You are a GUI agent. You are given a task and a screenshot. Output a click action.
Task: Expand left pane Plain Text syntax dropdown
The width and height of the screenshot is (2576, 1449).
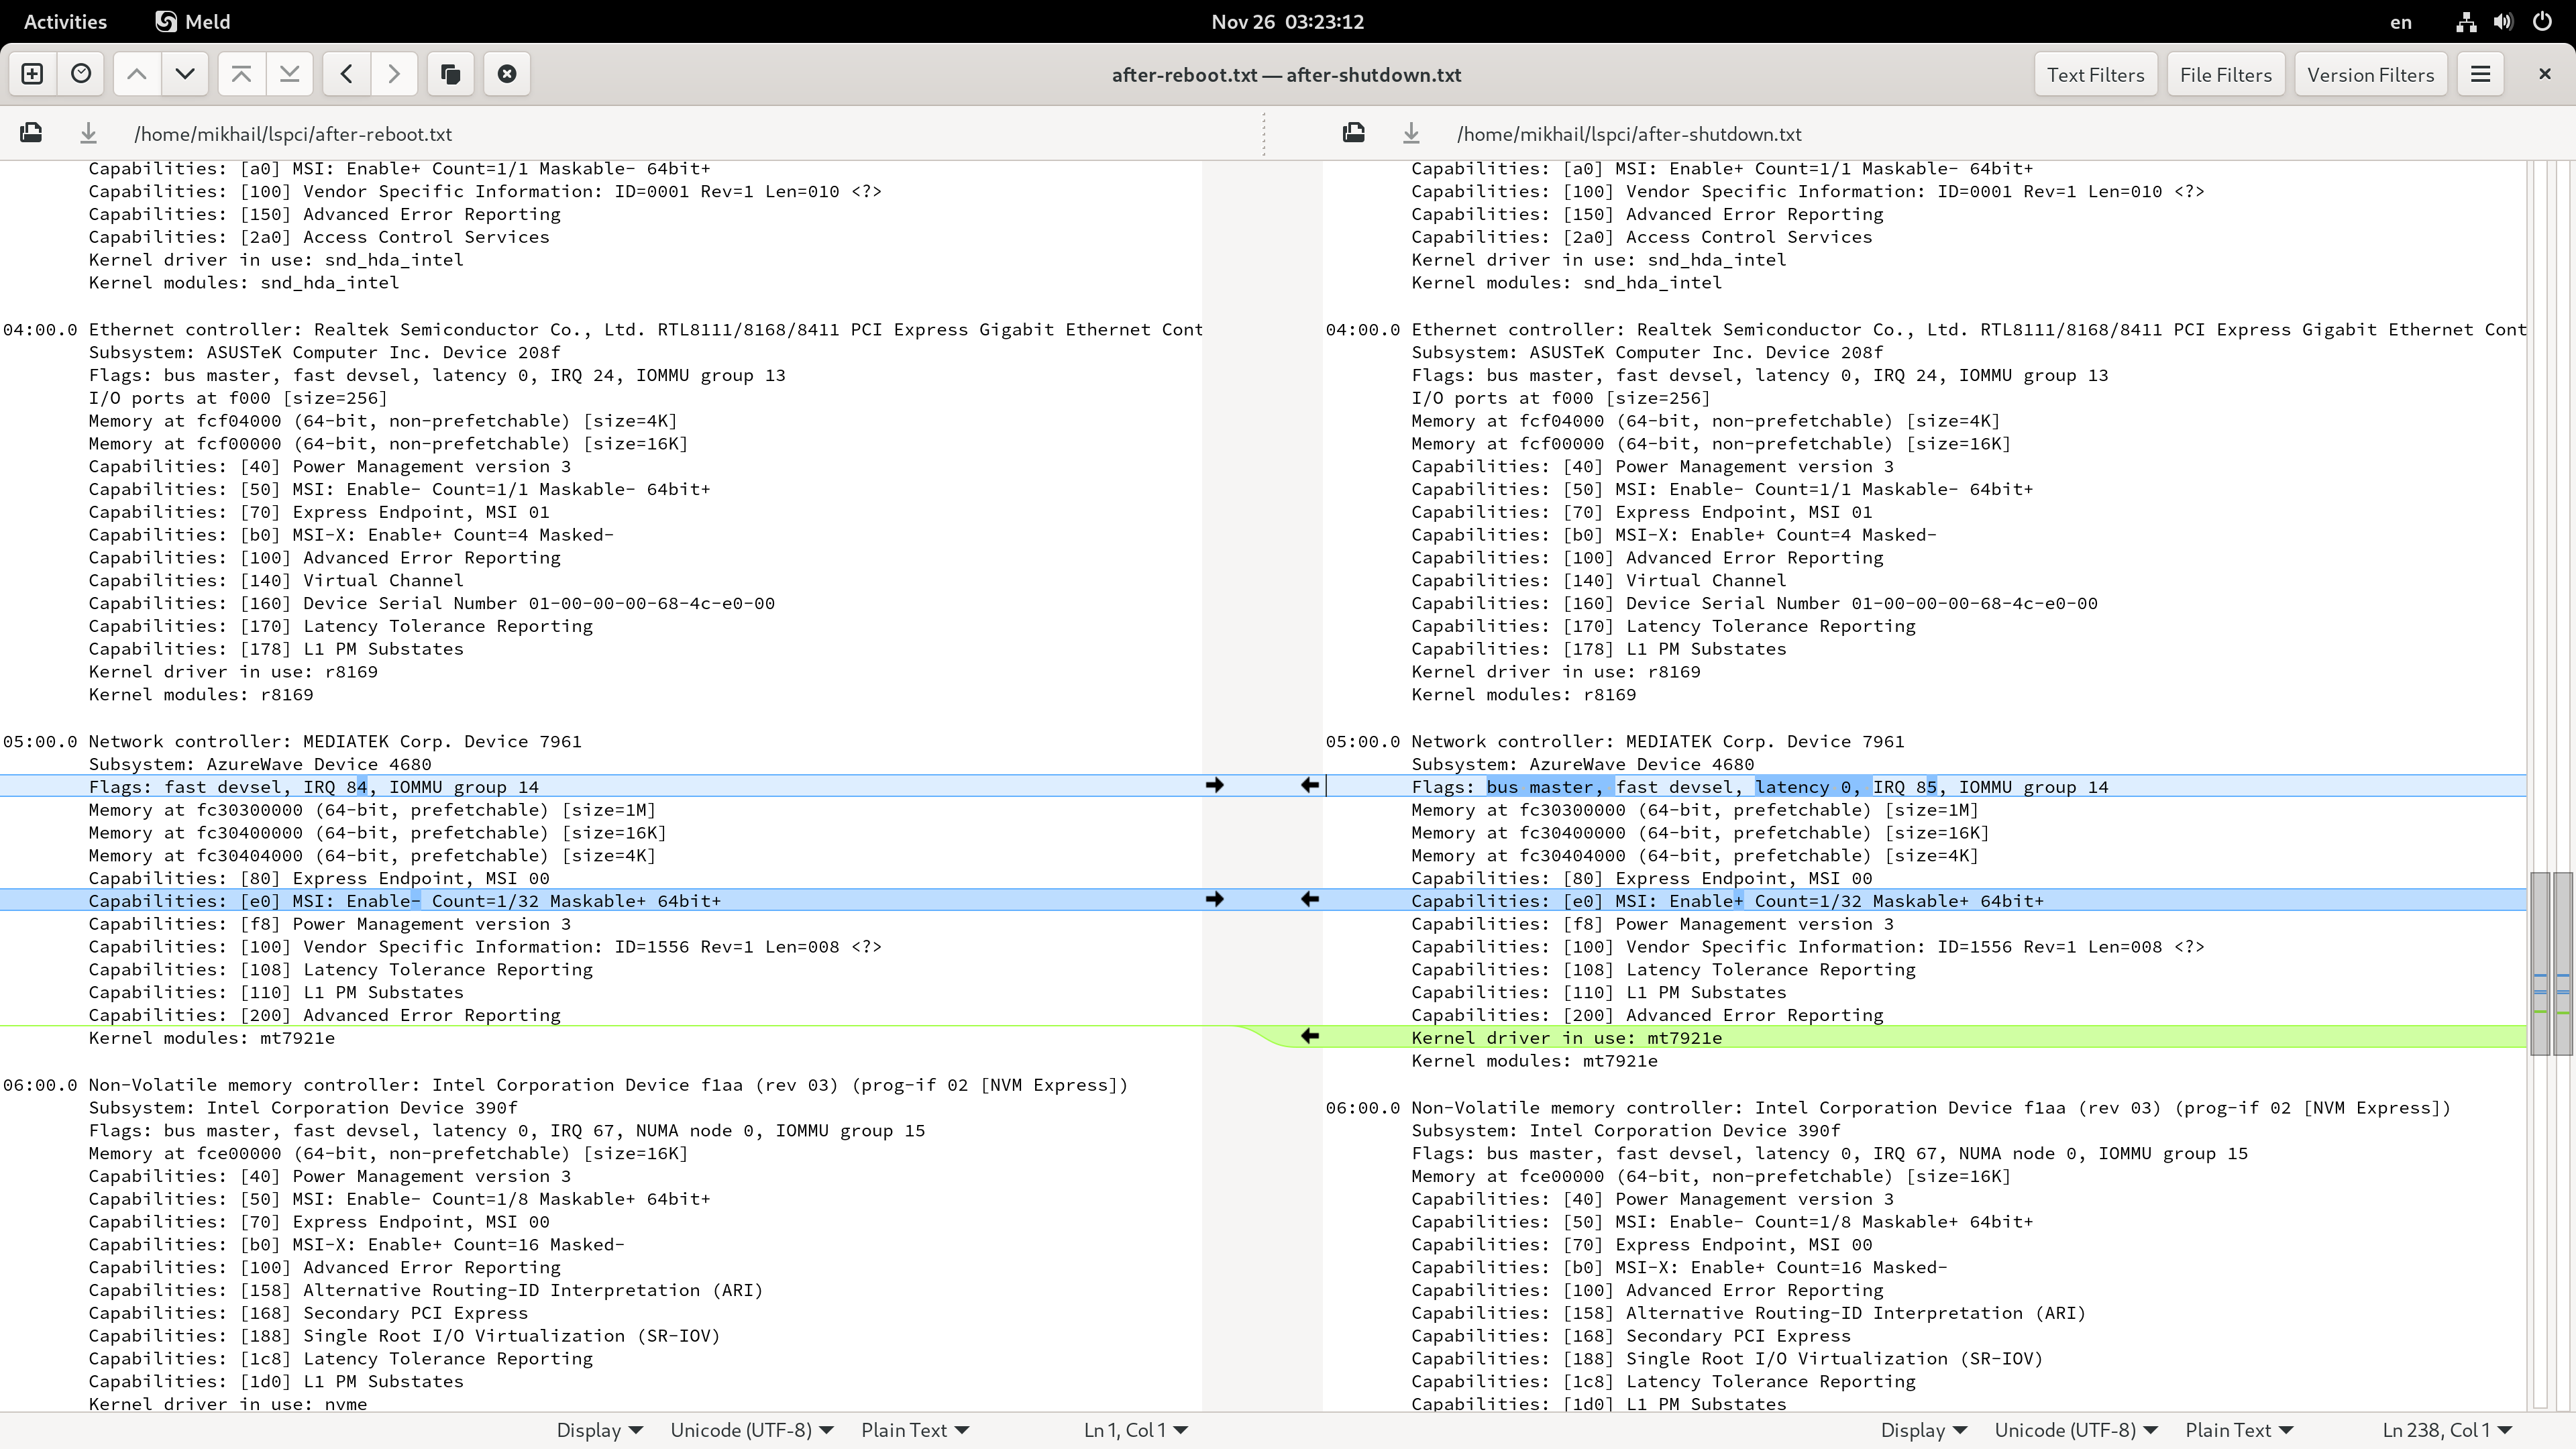(x=915, y=1430)
